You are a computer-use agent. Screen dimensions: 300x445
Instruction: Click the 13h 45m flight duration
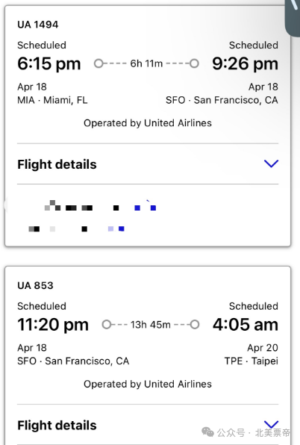151,324
